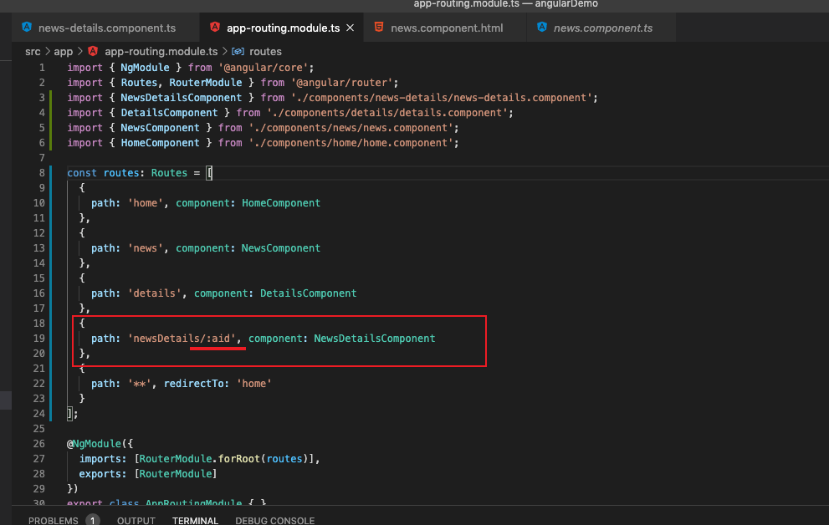Close the app-routing.module.ts tab
This screenshot has width=829, height=525.
click(x=350, y=28)
